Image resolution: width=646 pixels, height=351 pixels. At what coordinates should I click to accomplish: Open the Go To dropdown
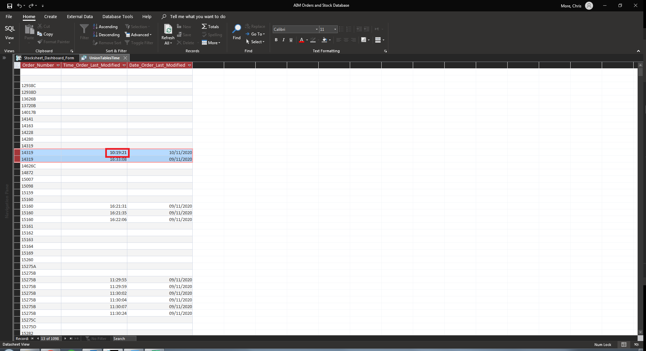[x=255, y=34]
